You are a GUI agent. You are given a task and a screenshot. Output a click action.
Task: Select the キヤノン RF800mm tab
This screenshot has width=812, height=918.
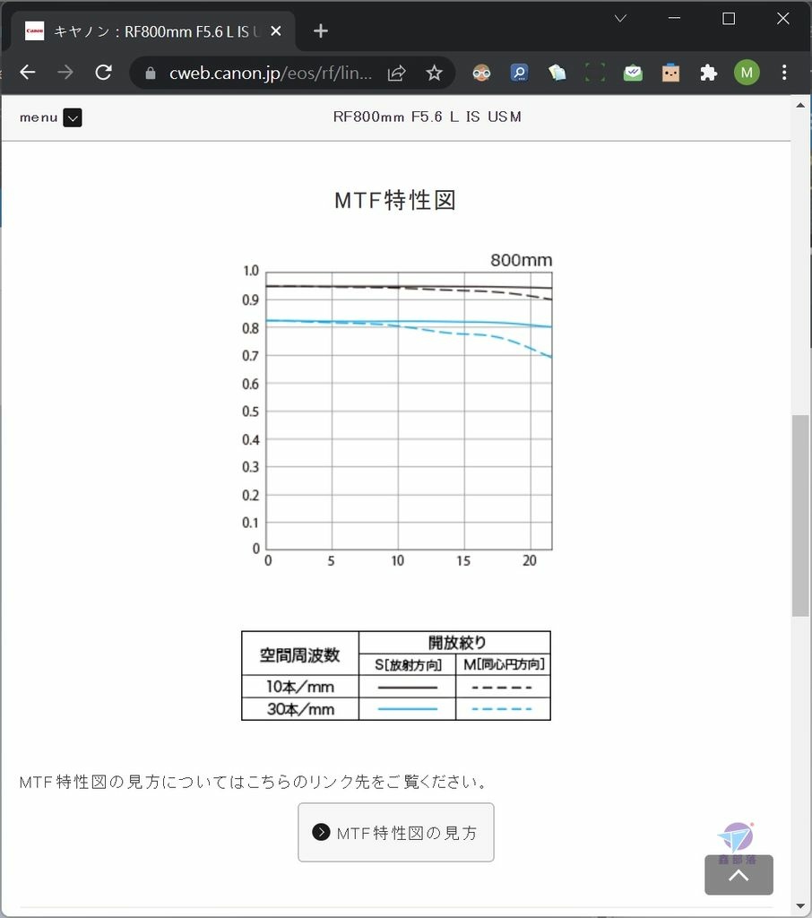pyautogui.click(x=153, y=31)
